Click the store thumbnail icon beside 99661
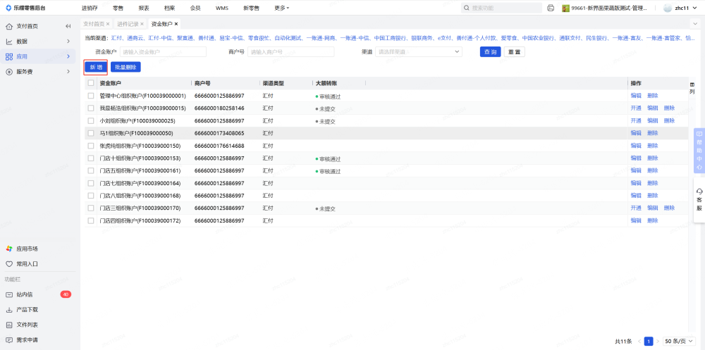705x350 pixels. click(565, 8)
